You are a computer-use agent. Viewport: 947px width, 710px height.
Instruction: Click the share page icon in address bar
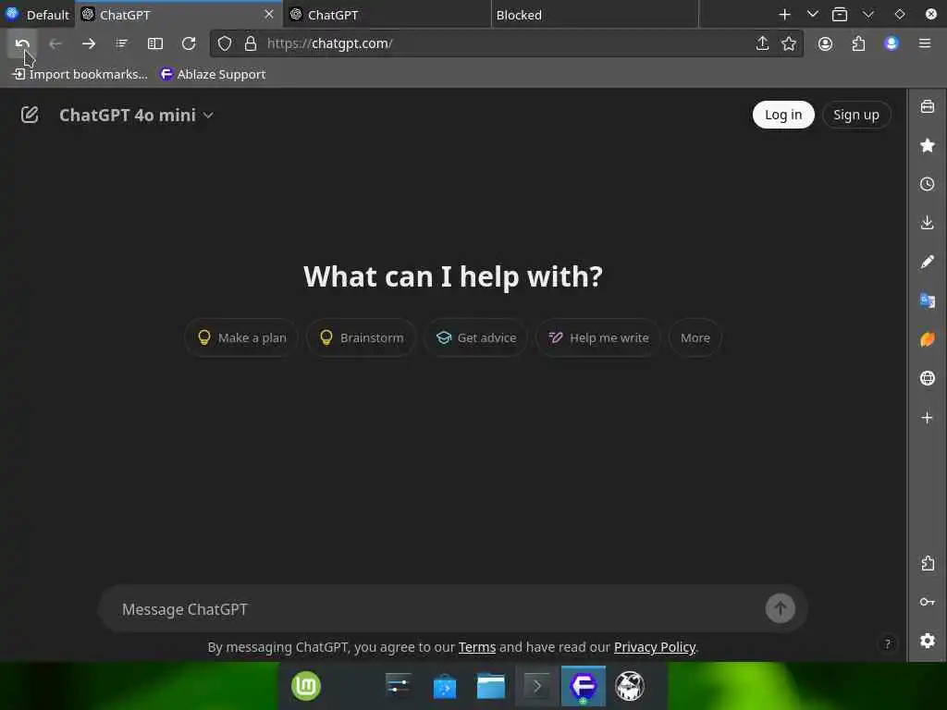coord(762,43)
